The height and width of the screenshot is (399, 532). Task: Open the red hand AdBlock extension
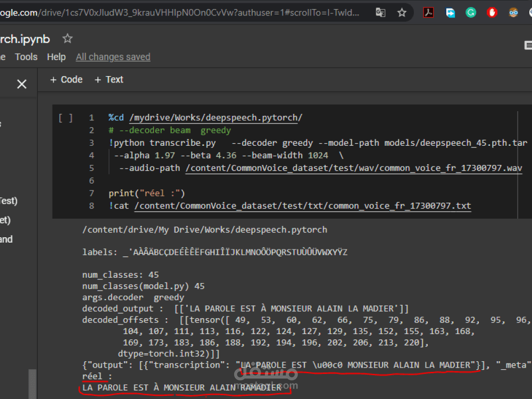tap(492, 13)
